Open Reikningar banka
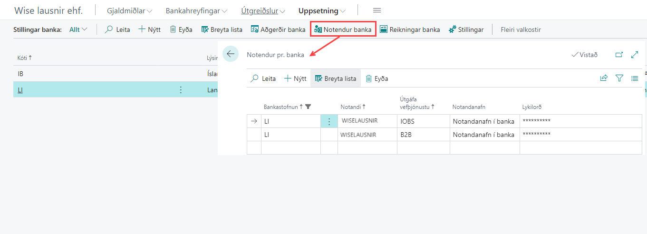The image size is (647, 234). (410, 29)
